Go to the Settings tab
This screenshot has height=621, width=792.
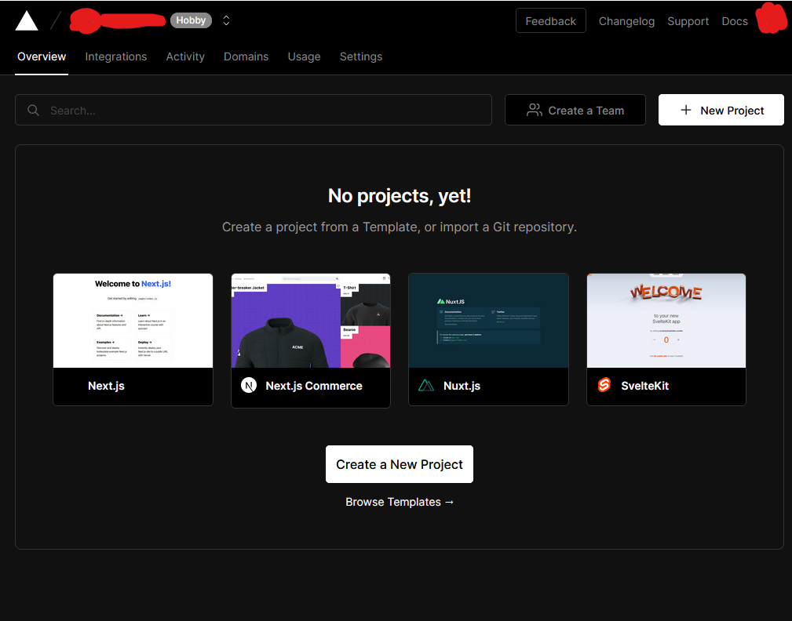(x=360, y=56)
